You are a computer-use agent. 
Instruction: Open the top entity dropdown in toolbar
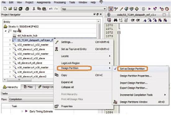[x=105, y=9]
